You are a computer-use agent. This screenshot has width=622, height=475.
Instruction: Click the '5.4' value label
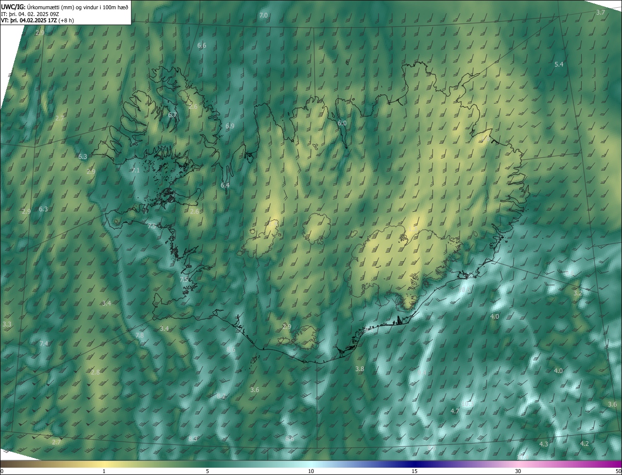559,65
